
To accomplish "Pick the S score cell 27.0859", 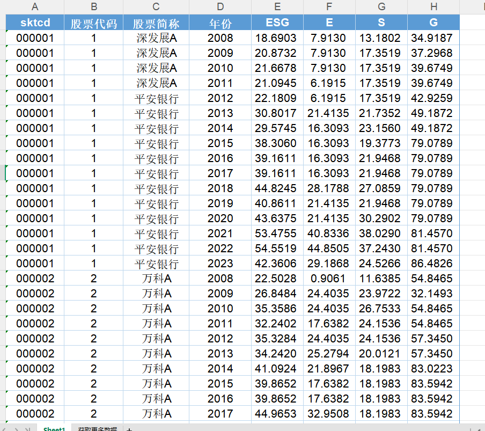I will [381, 188].
